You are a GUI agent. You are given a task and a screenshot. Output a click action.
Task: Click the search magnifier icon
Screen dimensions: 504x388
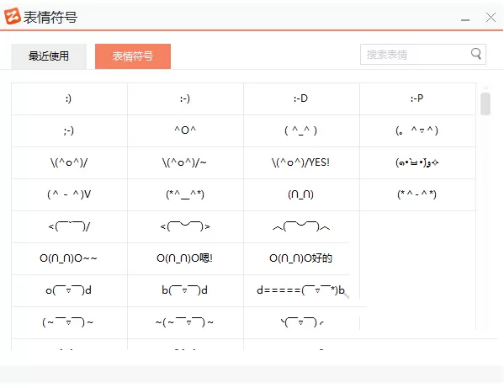(x=476, y=54)
